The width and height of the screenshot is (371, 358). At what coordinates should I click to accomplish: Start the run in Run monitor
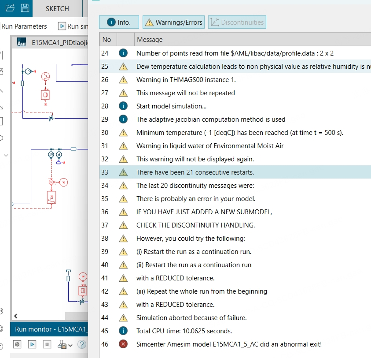(32, 344)
